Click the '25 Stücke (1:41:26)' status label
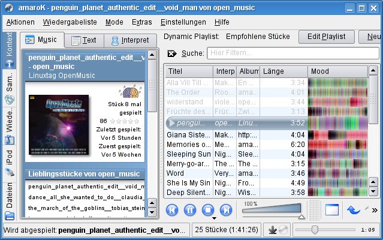383x240 pixels. tap(227, 230)
